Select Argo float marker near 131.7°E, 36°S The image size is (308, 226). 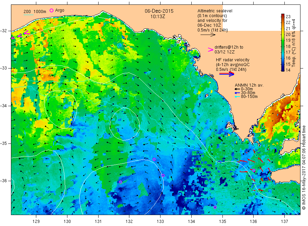click(x=120, y=182)
